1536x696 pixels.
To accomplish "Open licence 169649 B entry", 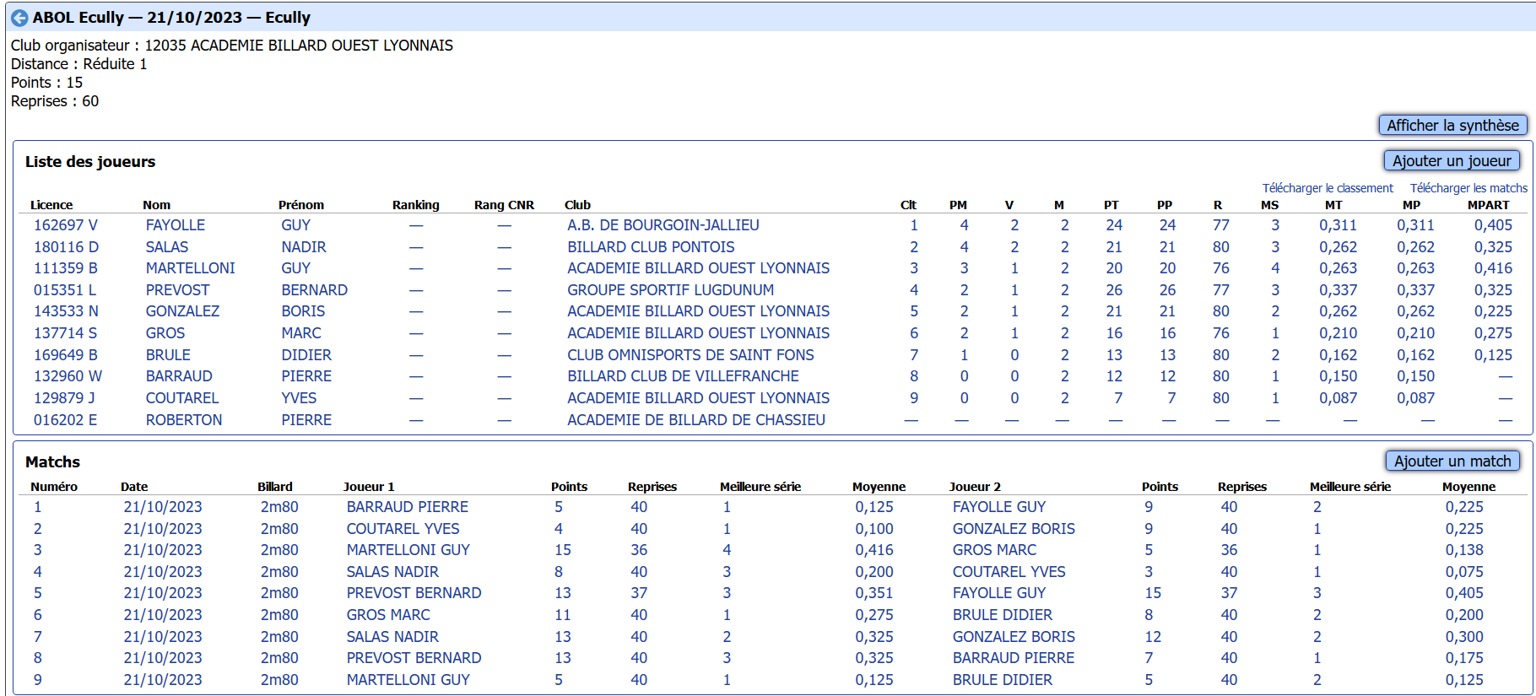I will pyautogui.click(x=66, y=355).
